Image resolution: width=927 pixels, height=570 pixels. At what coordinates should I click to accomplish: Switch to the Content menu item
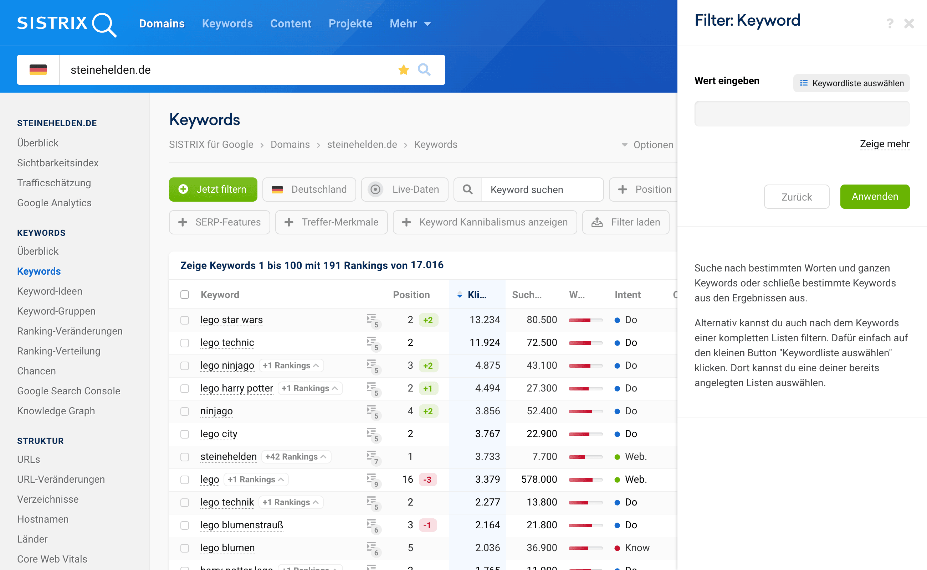[291, 24]
